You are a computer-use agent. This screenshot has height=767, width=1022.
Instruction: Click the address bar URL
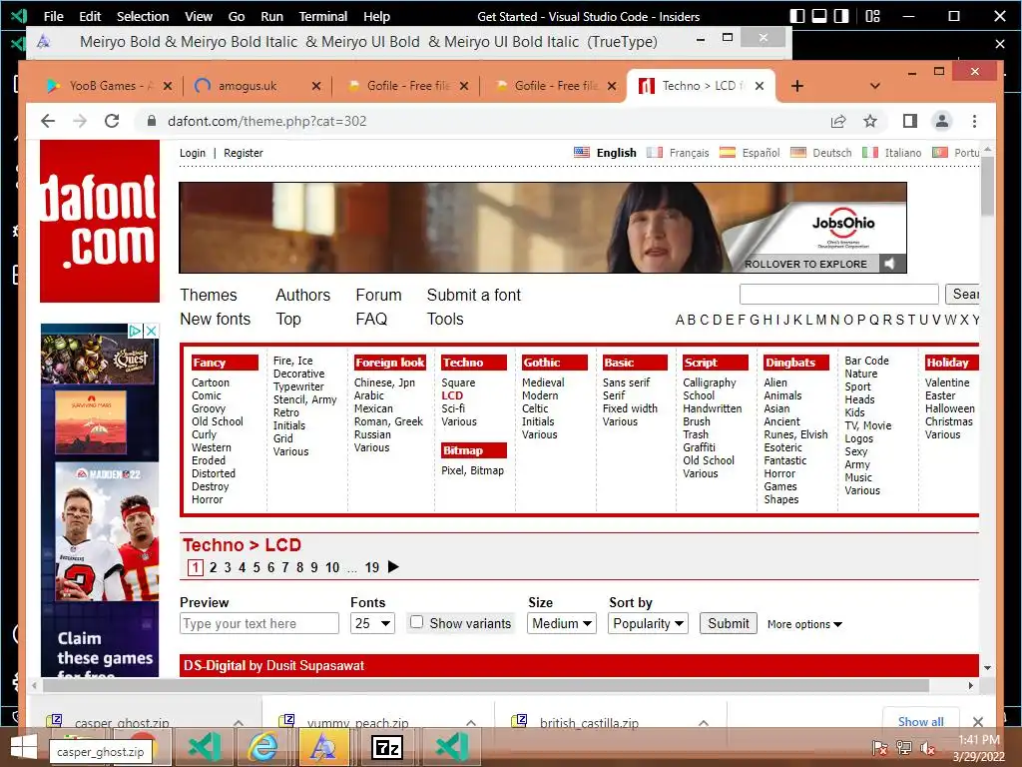(x=267, y=121)
